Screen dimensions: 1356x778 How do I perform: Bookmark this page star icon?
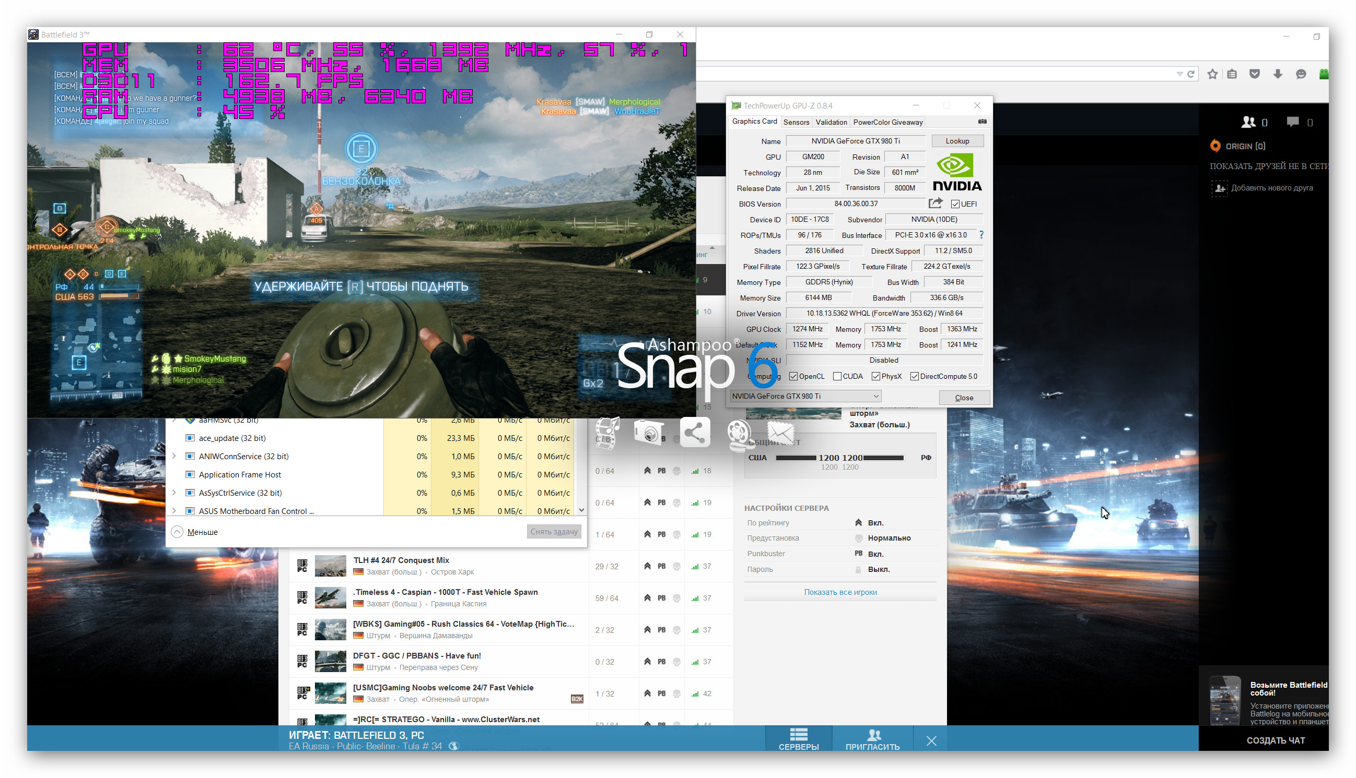click(1212, 74)
